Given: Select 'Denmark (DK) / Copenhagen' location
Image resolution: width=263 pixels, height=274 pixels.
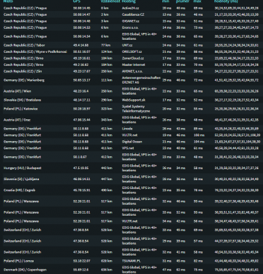Looking at the screenshot, I should [25, 270].
